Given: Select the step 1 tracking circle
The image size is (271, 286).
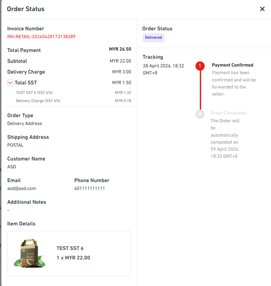Looking at the screenshot, I should 200,66.
